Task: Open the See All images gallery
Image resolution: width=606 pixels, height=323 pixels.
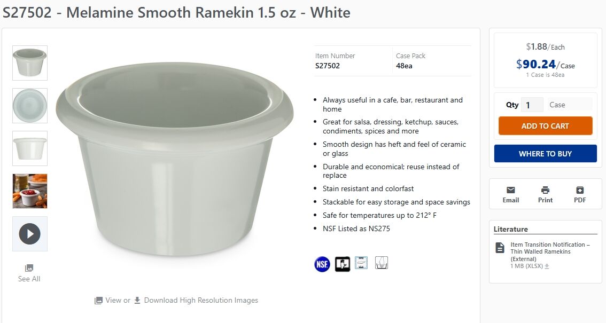Action: tap(29, 273)
